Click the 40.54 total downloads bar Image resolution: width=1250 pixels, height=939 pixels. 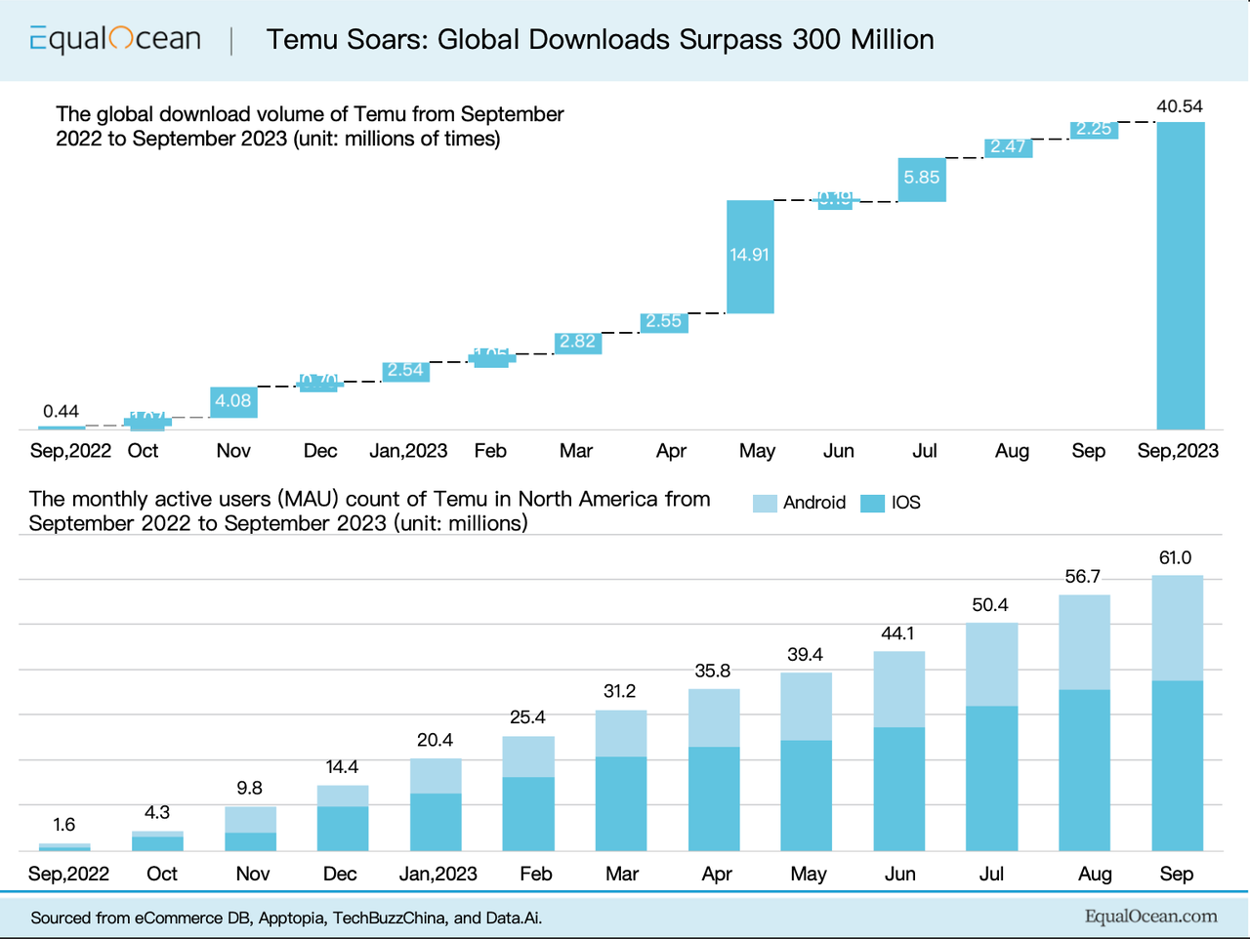pos(1181,275)
